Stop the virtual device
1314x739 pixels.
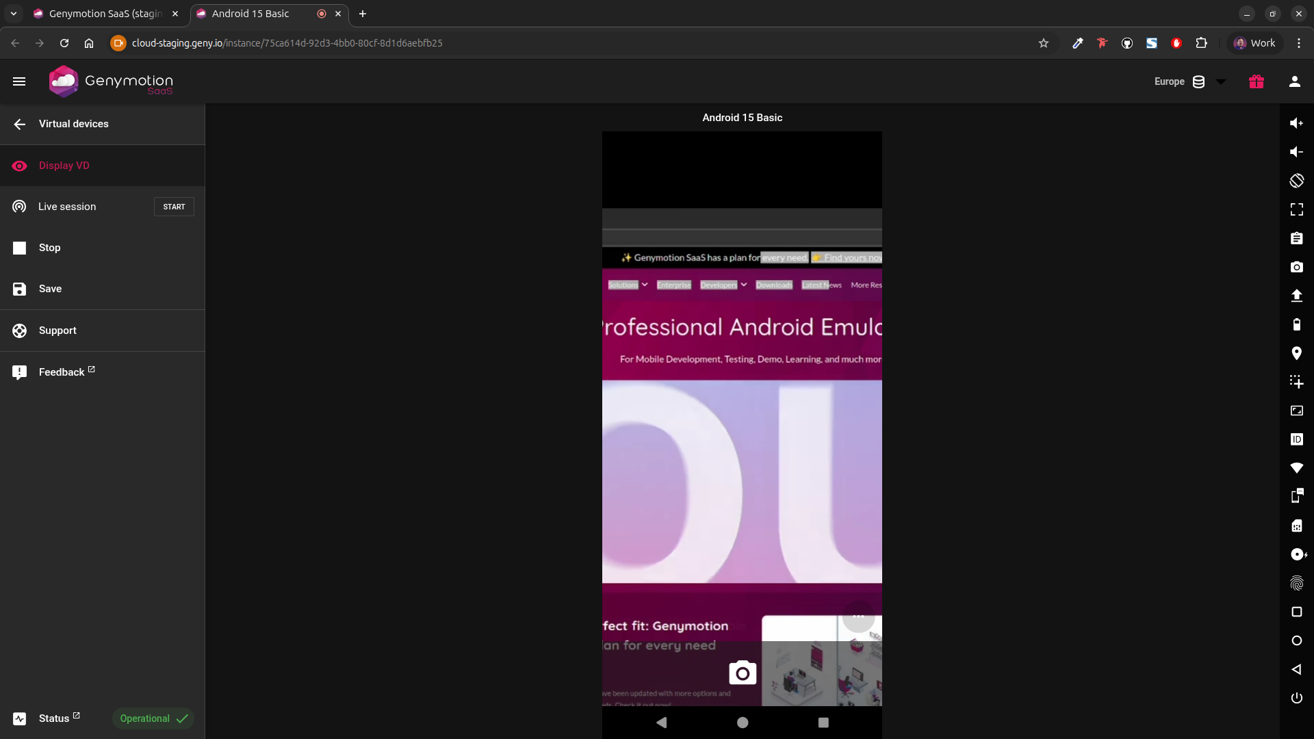[x=103, y=248]
